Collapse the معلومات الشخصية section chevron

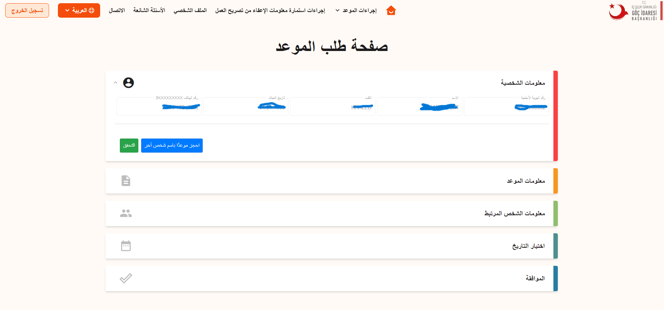[115, 83]
